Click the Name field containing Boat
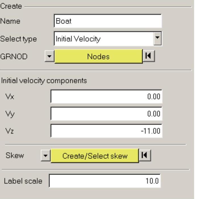197x199 pixels. (x=107, y=22)
